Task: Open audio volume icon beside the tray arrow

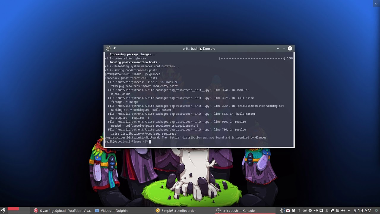Action: pos(343,210)
